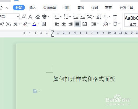Expand the paragraph marks dropdown arrow

(110, 17)
